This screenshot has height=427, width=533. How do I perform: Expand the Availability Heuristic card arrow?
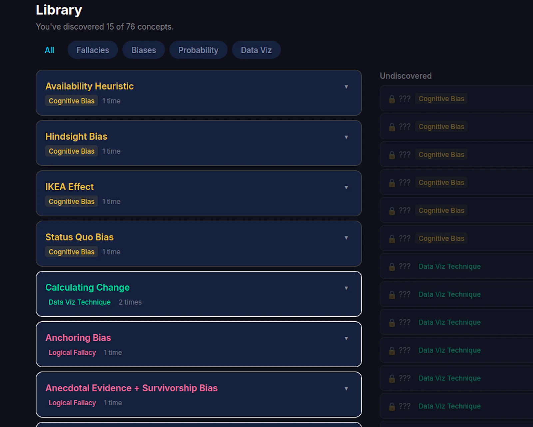click(346, 87)
